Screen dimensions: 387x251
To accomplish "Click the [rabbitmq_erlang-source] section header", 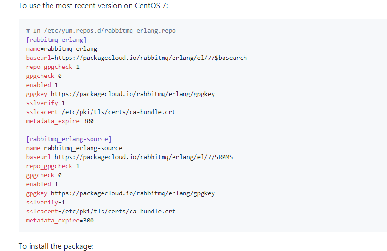I will [69, 139].
